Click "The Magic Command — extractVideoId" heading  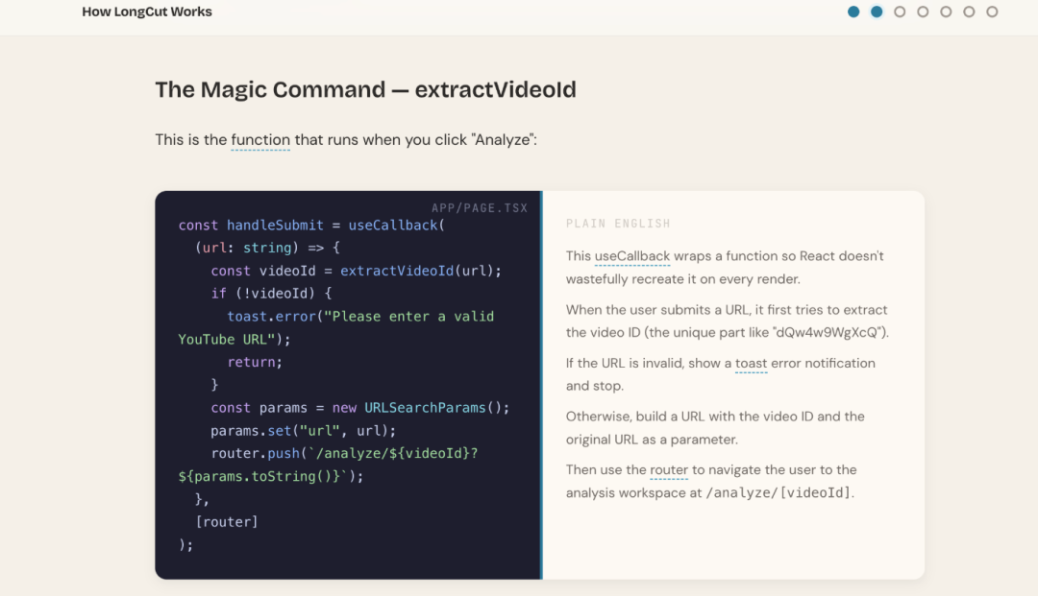365,90
